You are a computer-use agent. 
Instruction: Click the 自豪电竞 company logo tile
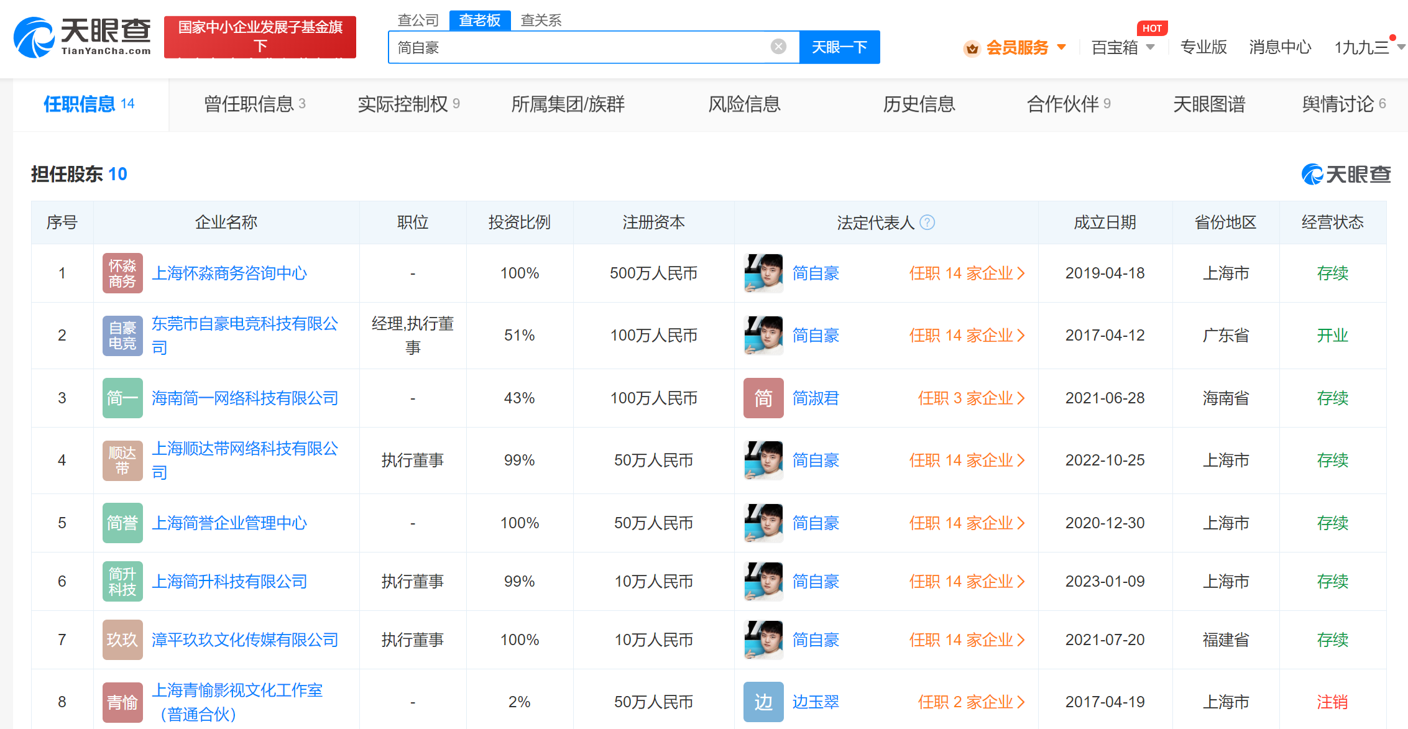122,336
